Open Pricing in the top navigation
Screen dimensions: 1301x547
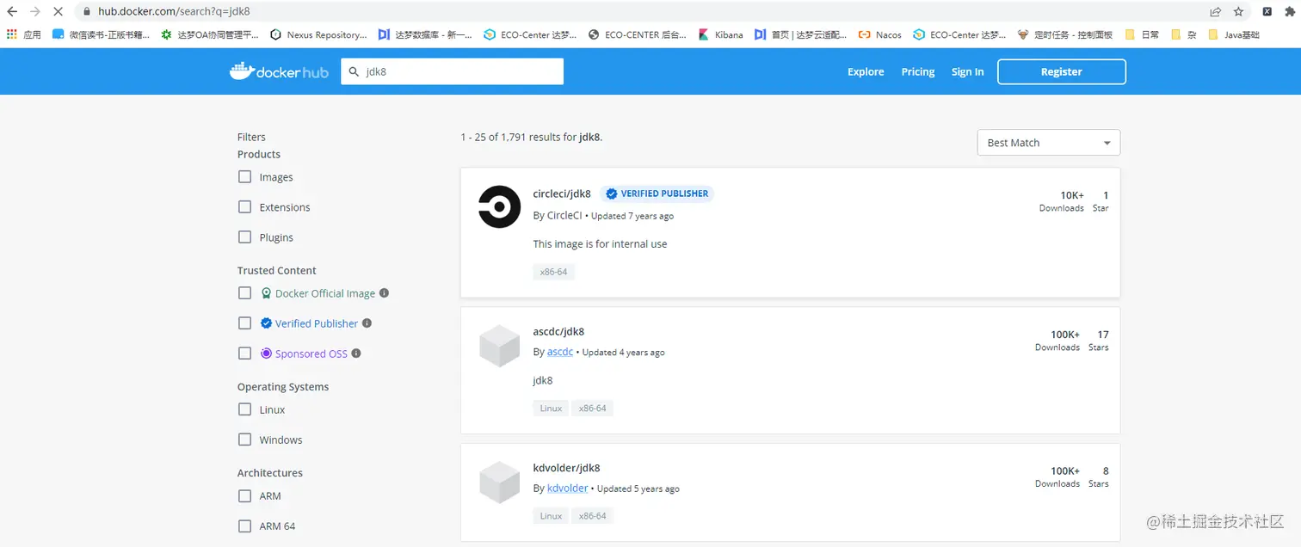pyautogui.click(x=918, y=72)
